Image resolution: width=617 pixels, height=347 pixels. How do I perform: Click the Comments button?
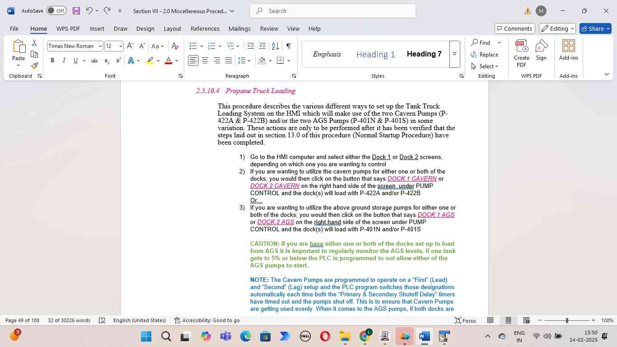(515, 28)
